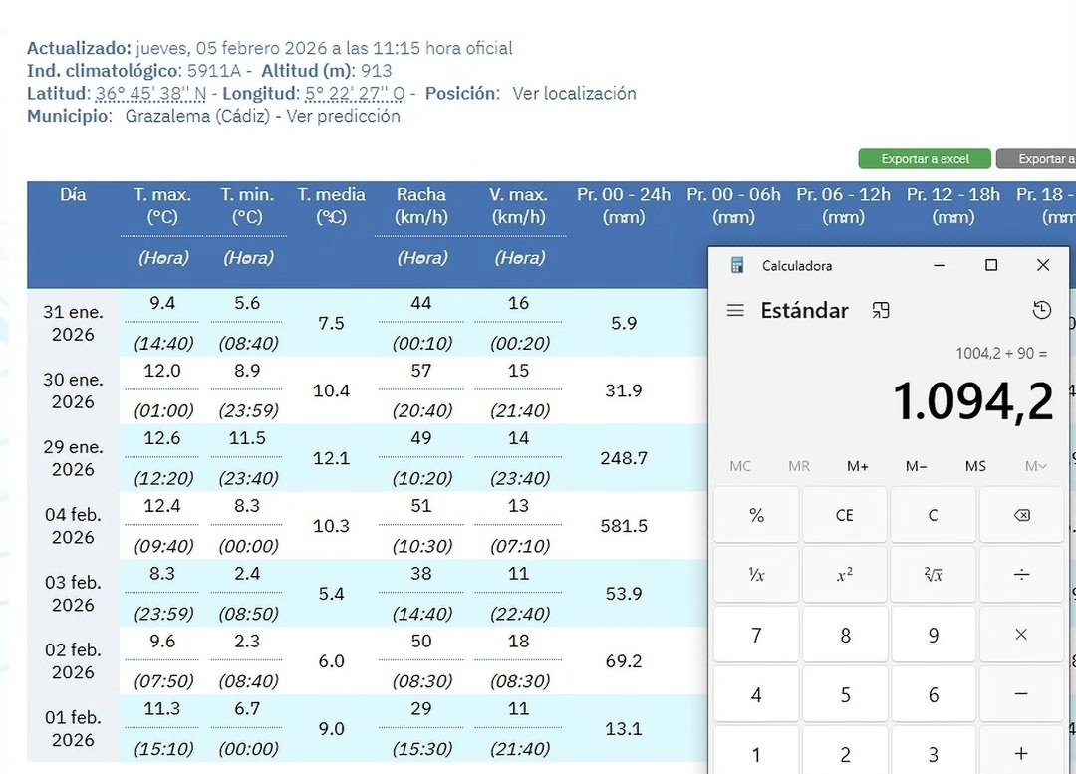Click the latitude 36° 45' 38'' N value
Image resolution: width=1076 pixels, height=774 pixels.
150,94
